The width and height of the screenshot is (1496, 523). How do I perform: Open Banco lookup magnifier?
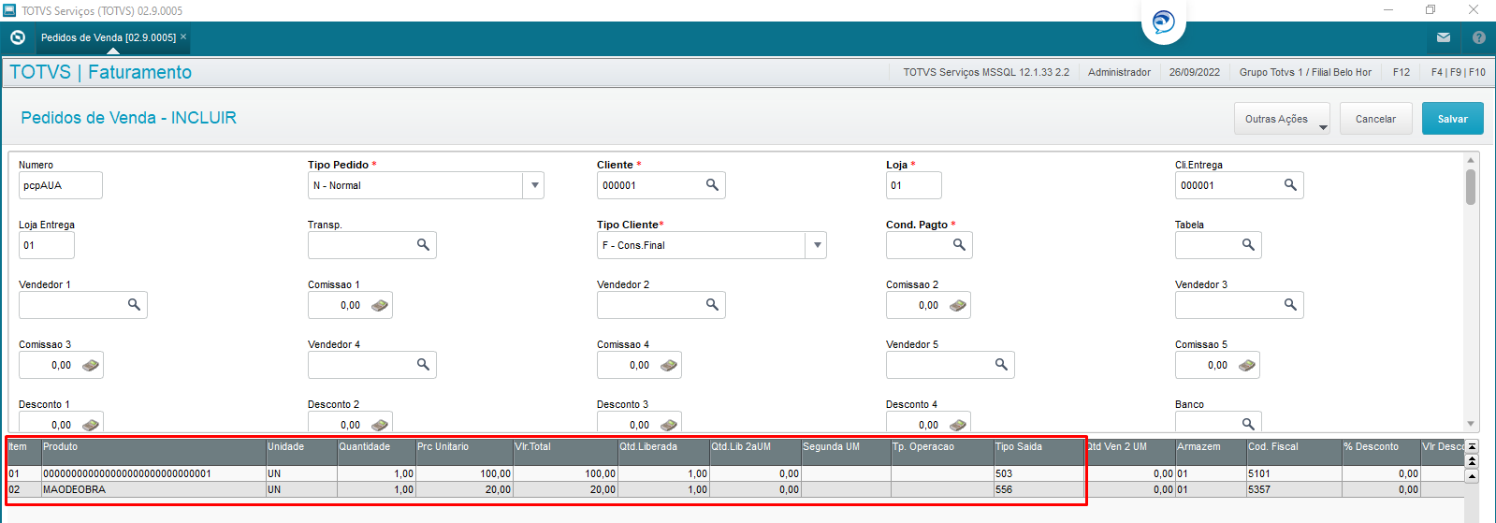click(x=1248, y=424)
